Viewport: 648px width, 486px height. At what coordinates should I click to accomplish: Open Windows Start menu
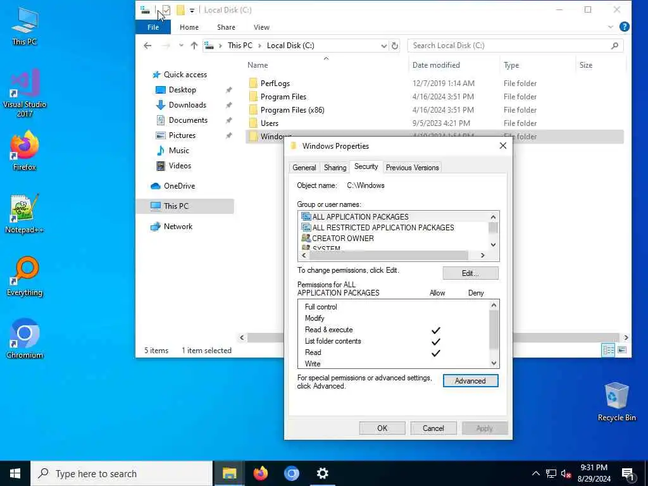pos(15,473)
